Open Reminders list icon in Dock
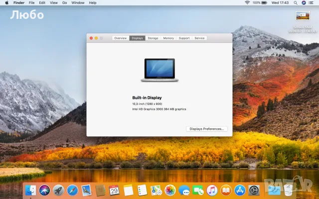Image resolution: width=319 pixels, height=199 pixels. (142, 190)
